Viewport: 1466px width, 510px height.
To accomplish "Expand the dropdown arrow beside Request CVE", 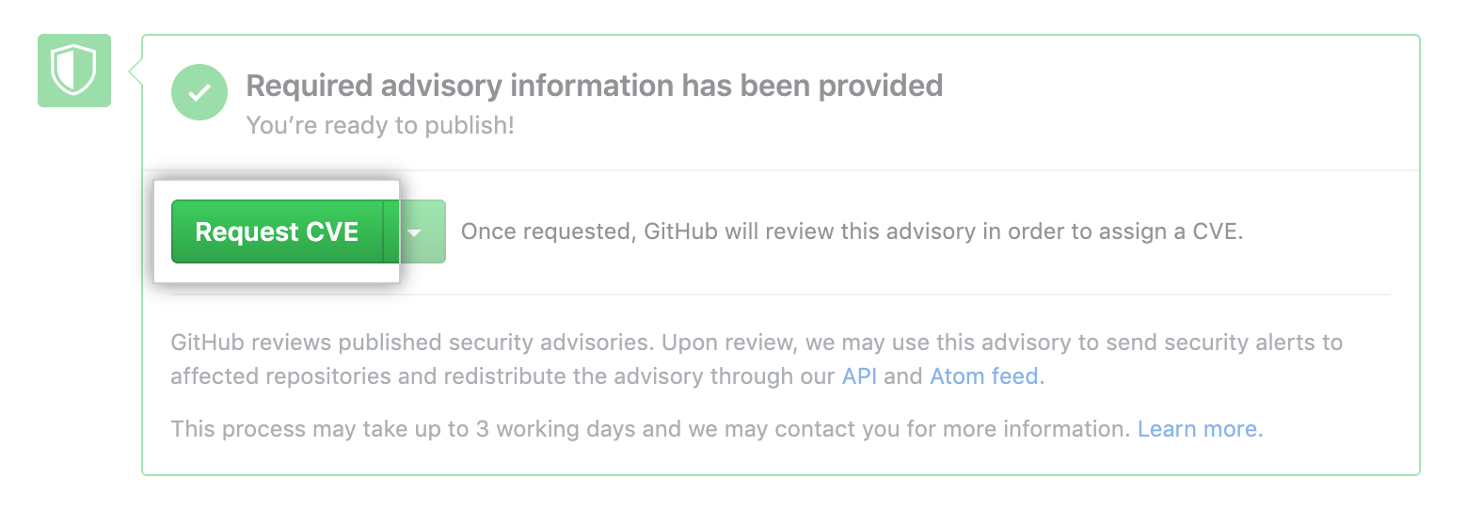I will [414, 231].
